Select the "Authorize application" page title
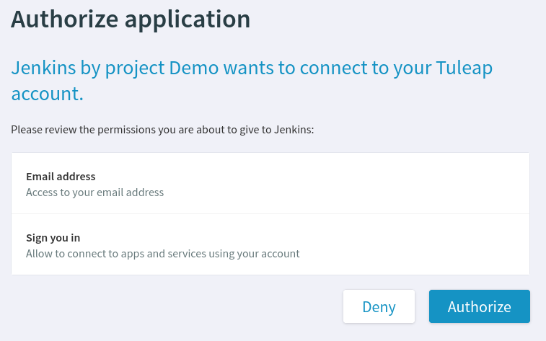546x341 pixels. click(x=131, y=19)
